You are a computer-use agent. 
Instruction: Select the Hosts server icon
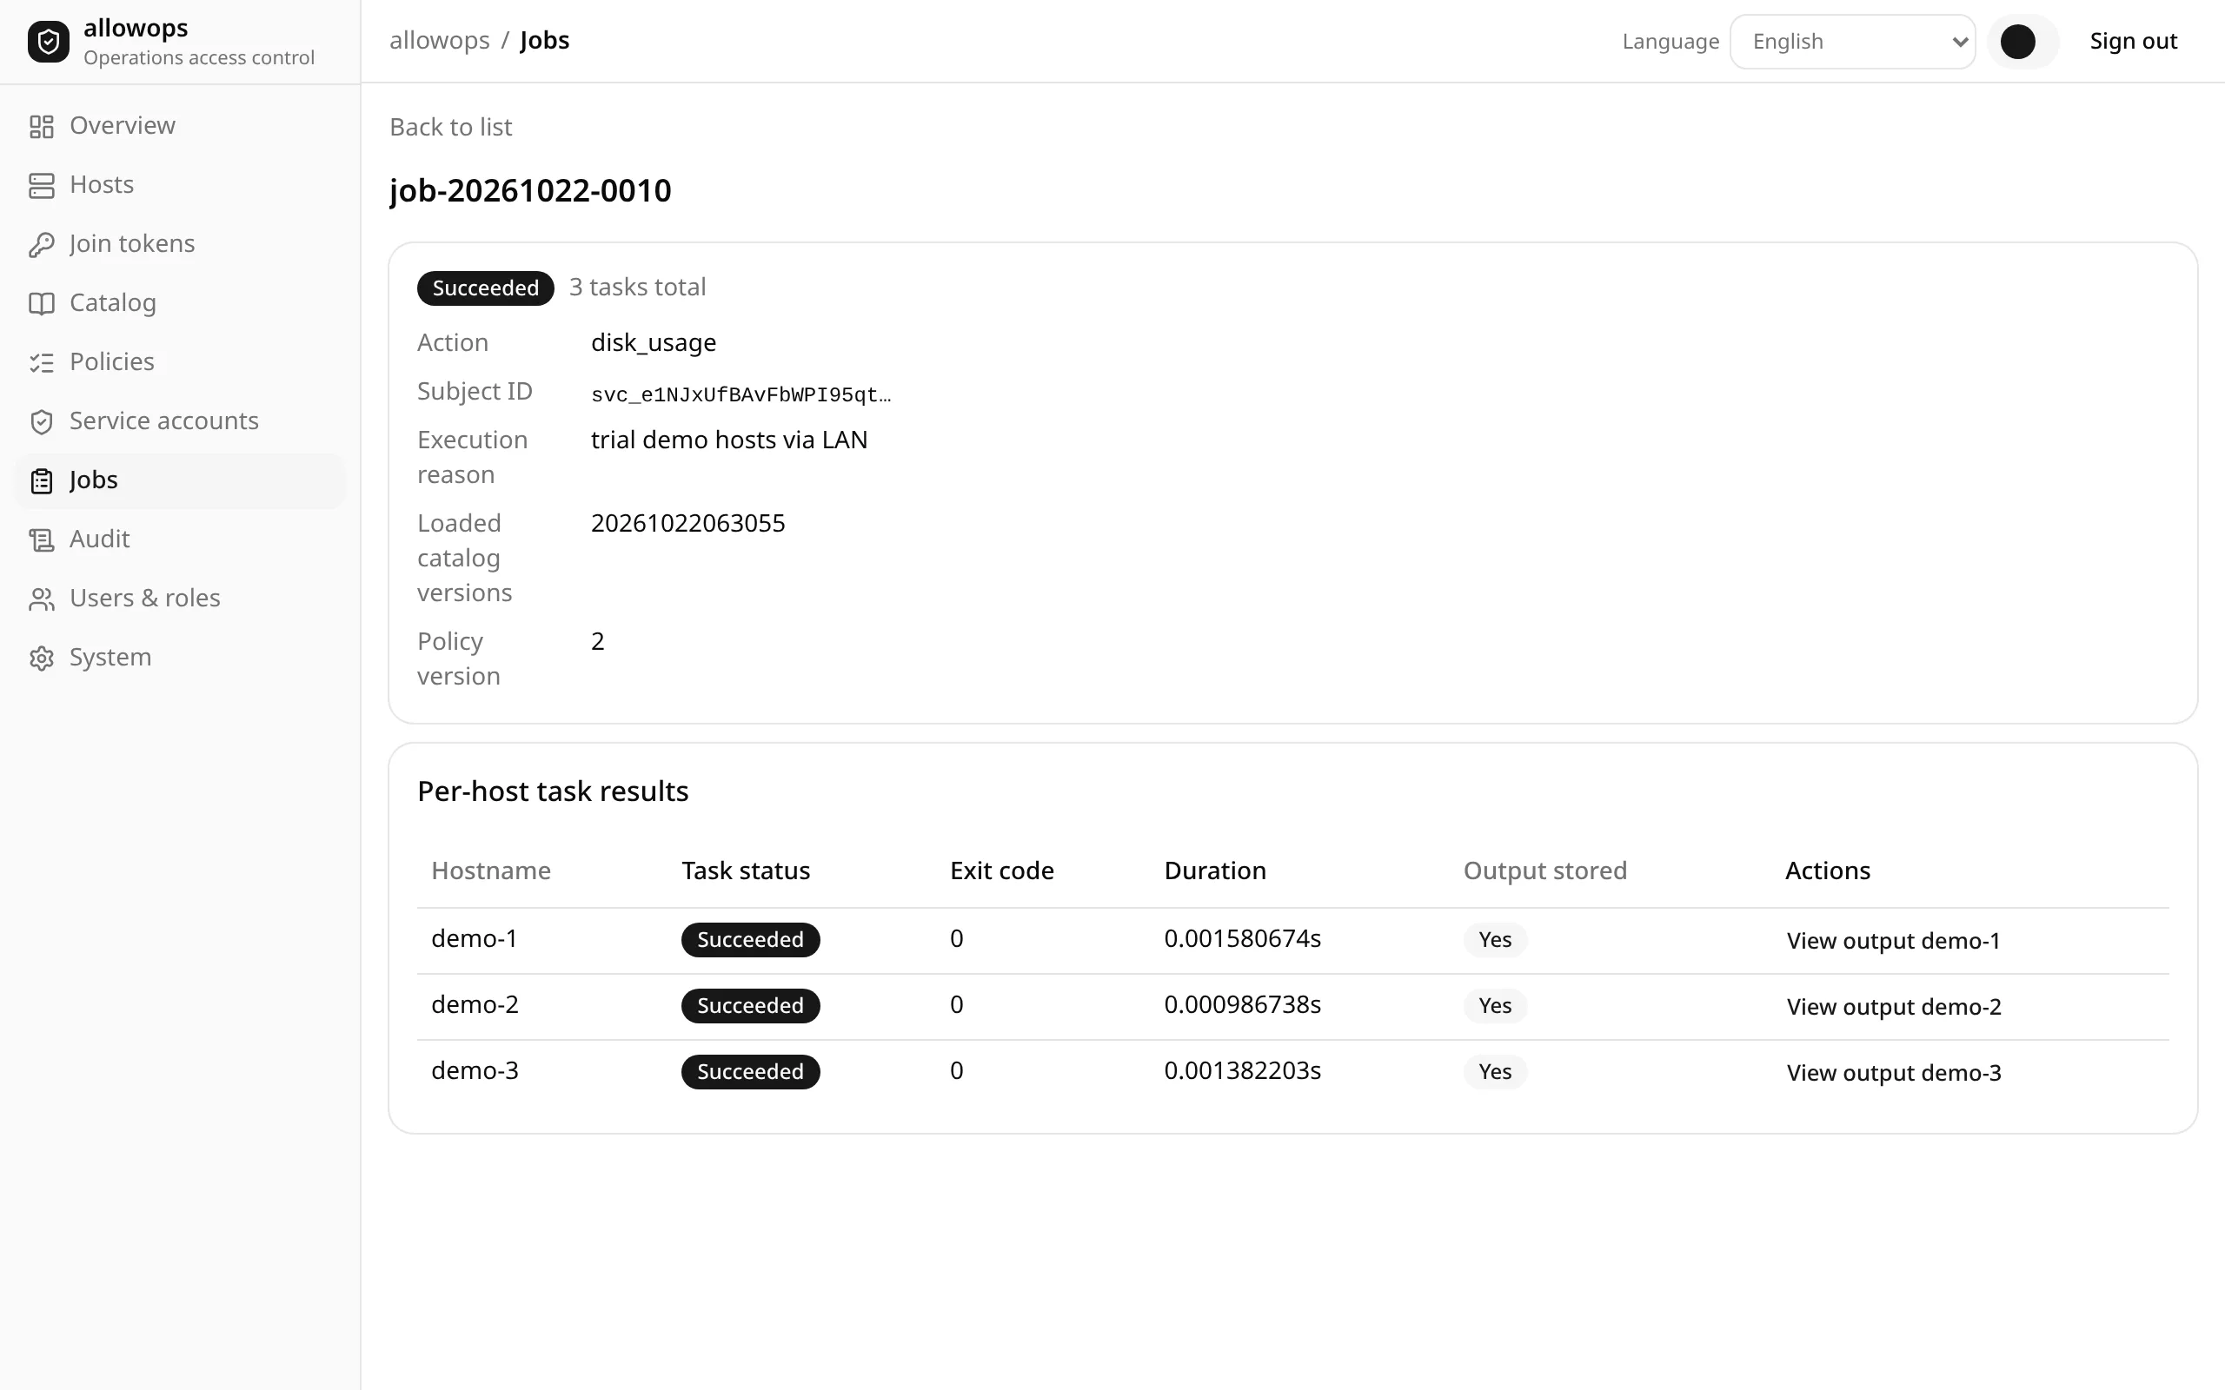coord(42,186)
